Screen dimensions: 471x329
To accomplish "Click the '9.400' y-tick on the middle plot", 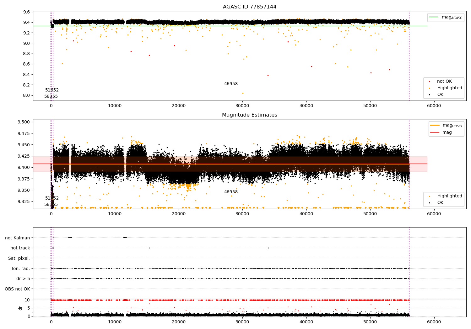I will [x=24, y=167].
